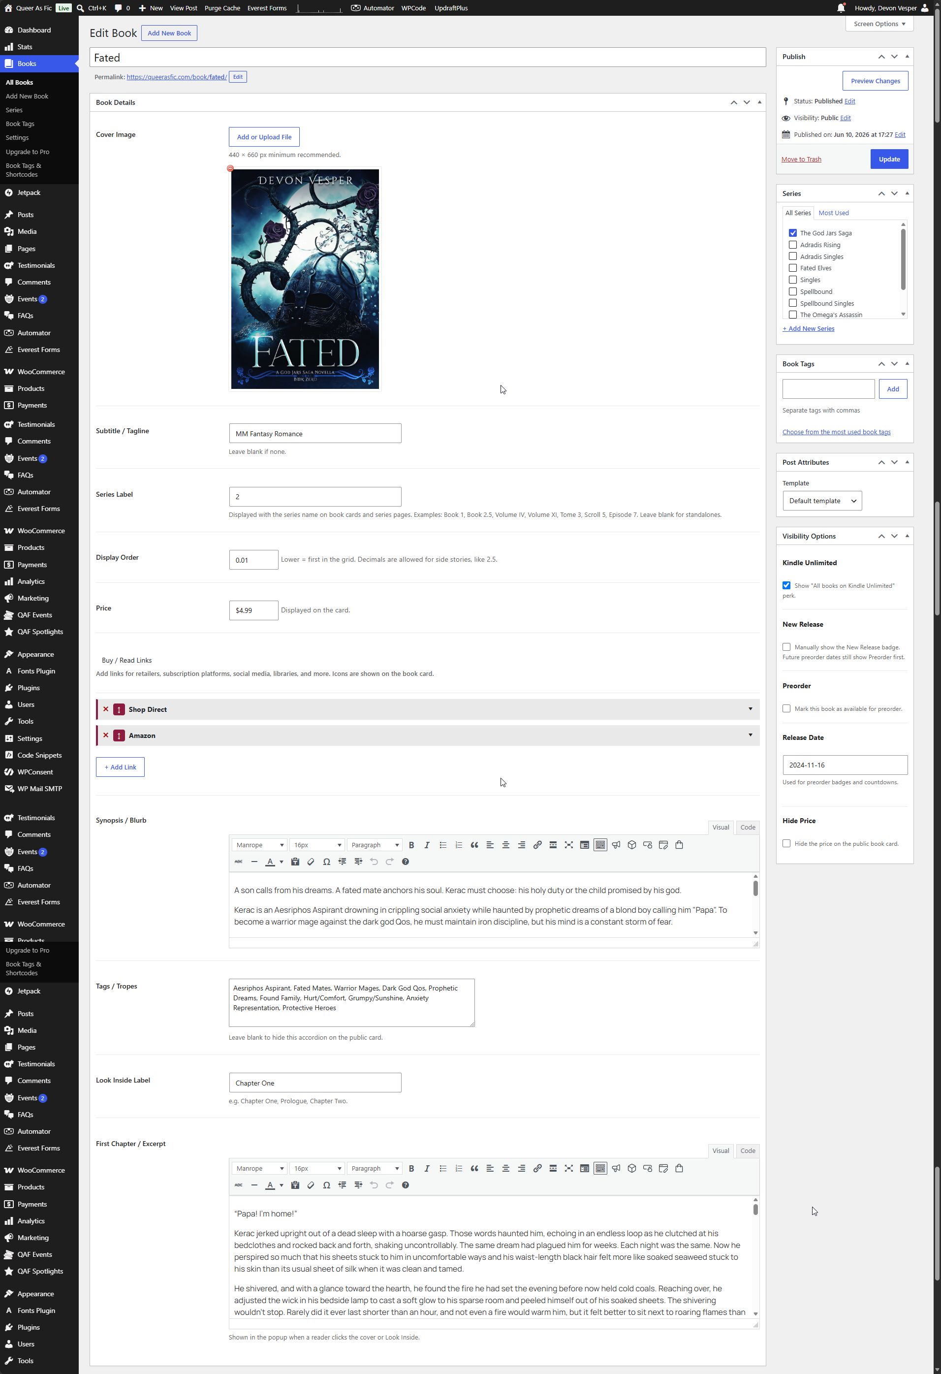Click Preview Changes button
941x1374 pixels.
875,81
